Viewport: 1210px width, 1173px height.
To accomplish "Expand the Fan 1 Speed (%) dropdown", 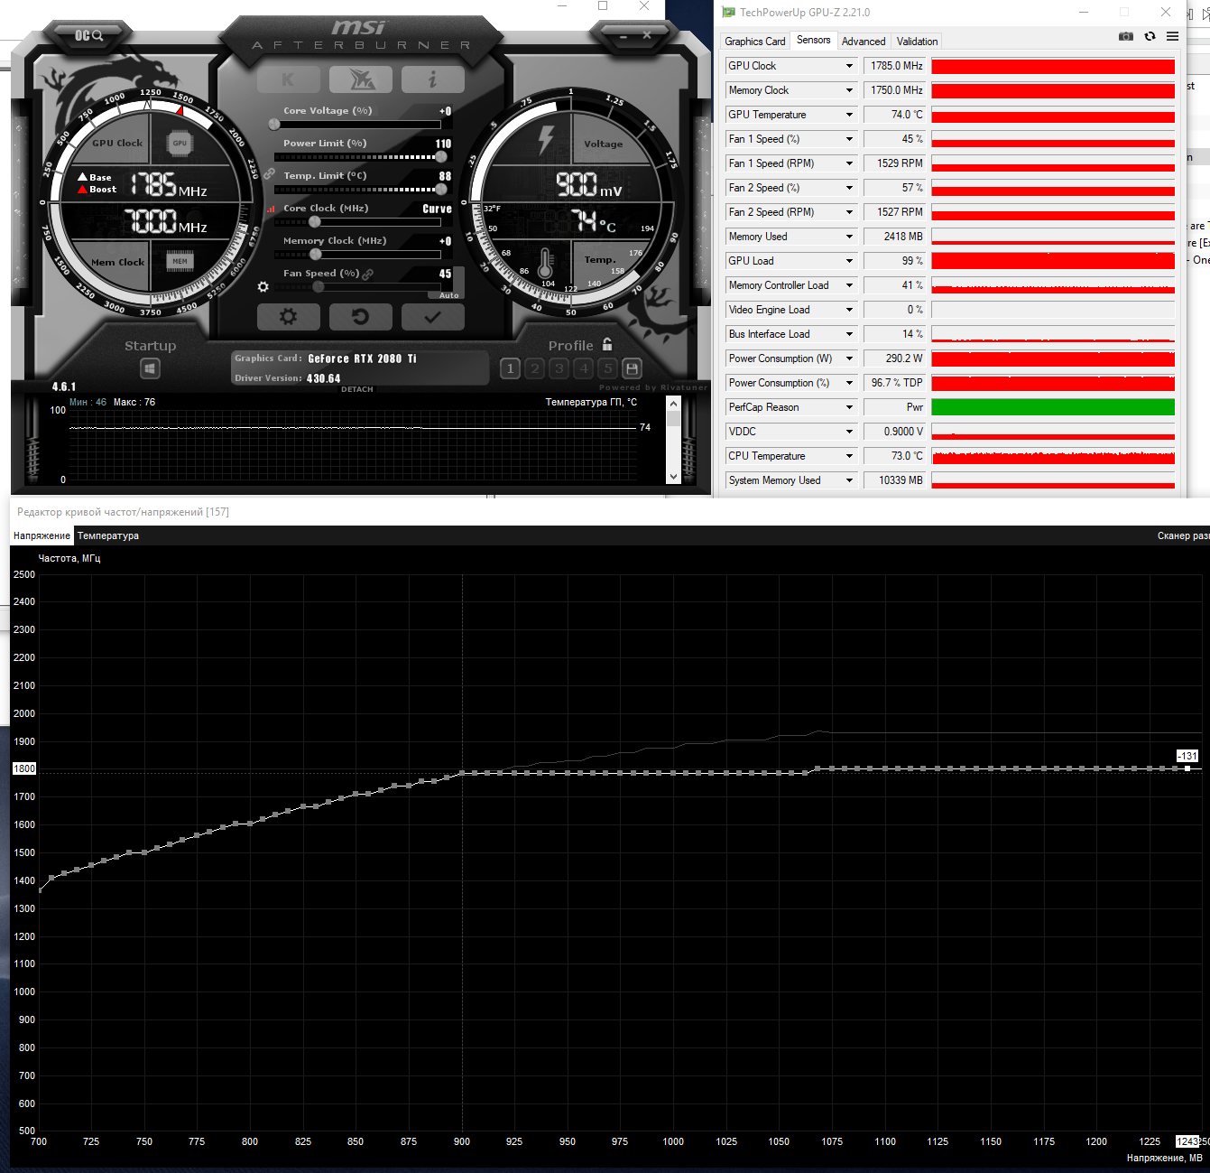I will pos(849,139).
